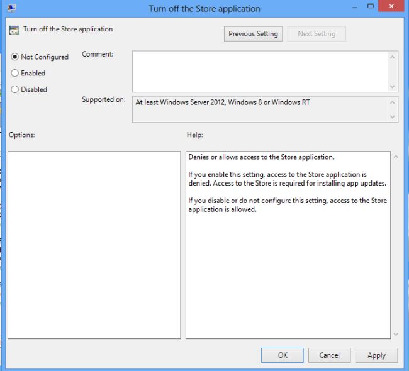Minimize the policy window

click(x=355, y=8)
